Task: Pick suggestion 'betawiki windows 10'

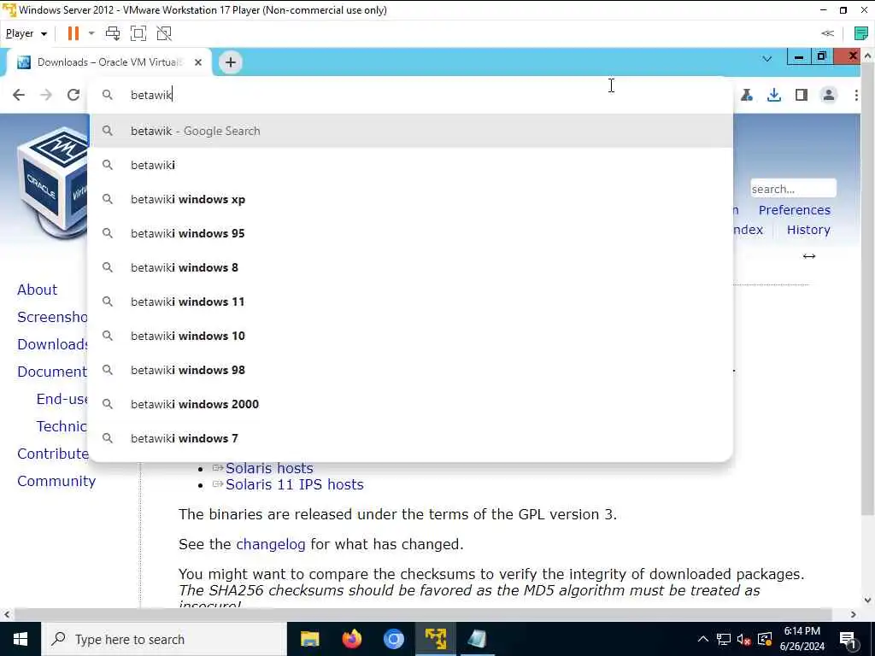Action: 410,336
